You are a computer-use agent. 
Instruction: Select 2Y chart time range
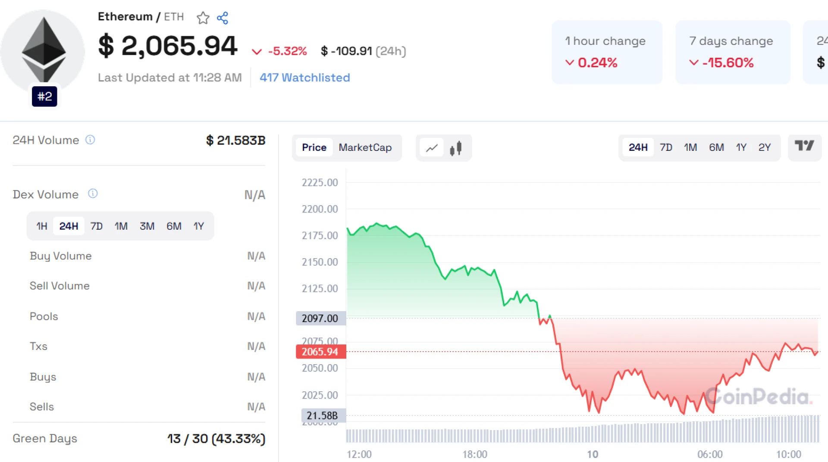[x=764, y=147]
